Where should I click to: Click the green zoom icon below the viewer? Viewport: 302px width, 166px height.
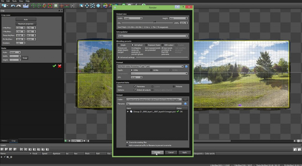click(x=66, y=141)
